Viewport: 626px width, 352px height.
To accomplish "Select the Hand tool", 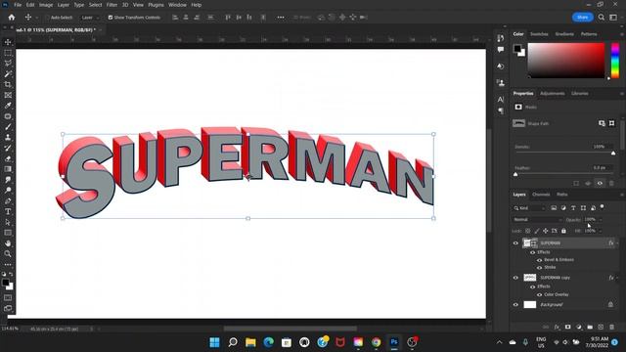I will pos(8,243).
